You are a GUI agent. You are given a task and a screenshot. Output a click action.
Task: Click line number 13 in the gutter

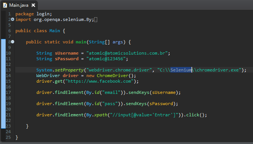point(8,70)
